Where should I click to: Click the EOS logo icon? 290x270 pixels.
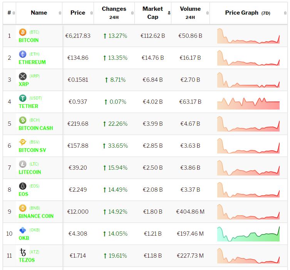[x=22, y=186]
